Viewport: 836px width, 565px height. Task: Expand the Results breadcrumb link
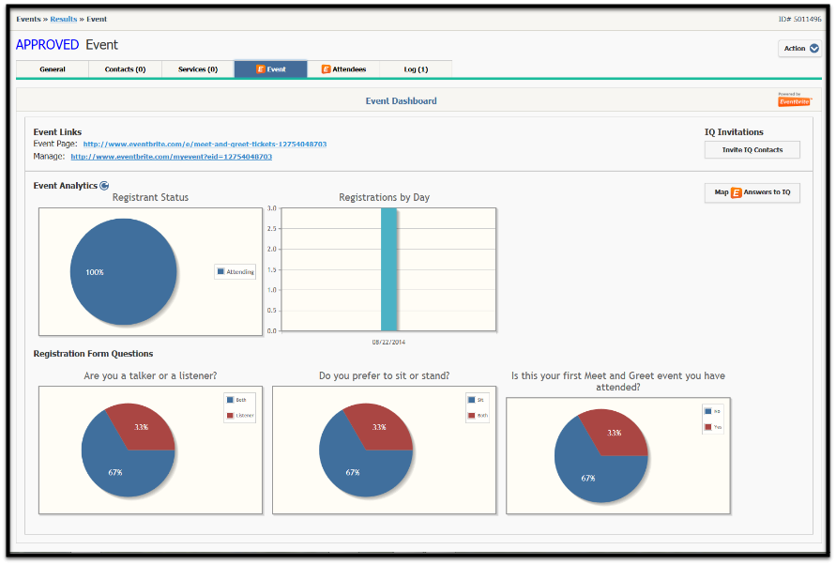pos(63,18)
